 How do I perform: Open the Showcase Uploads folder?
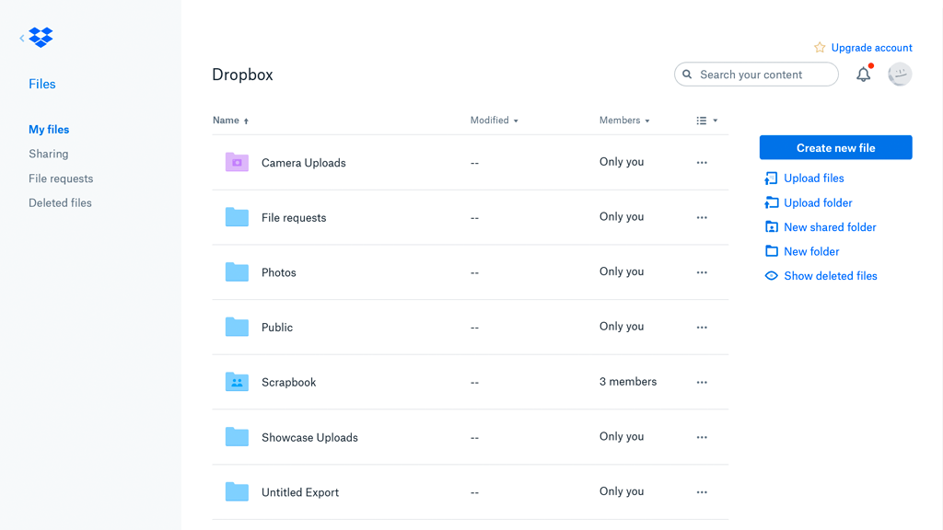309,438
